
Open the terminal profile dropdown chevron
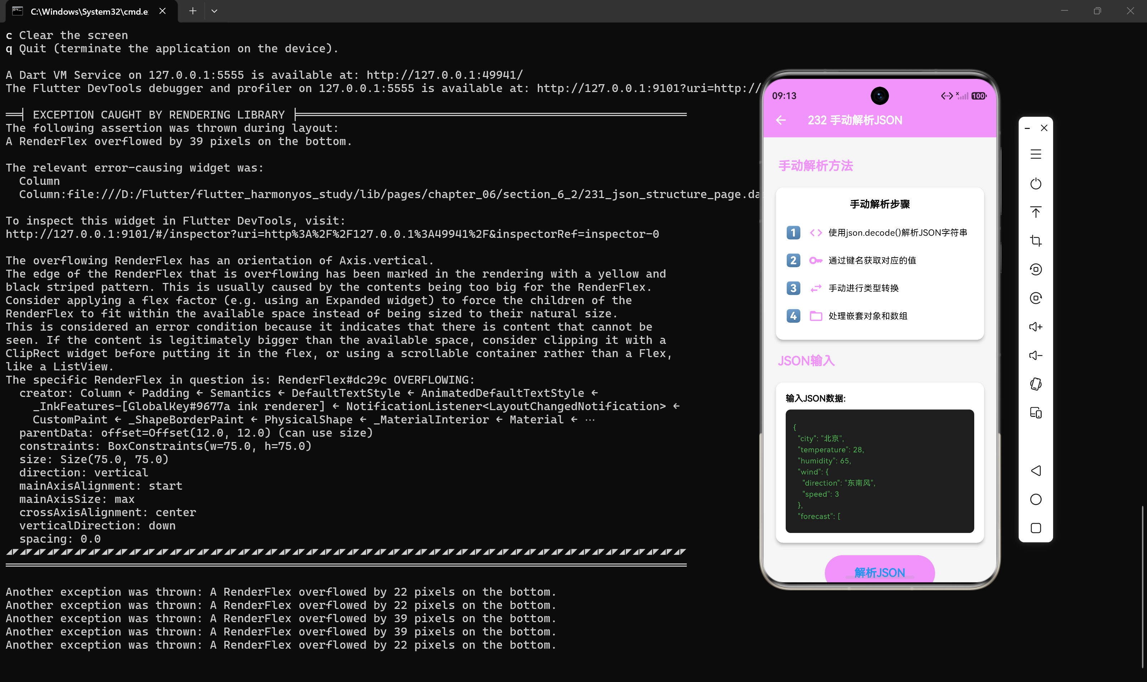point(214,11)
